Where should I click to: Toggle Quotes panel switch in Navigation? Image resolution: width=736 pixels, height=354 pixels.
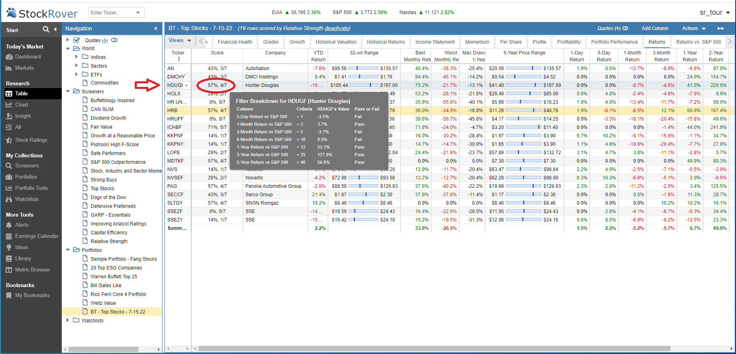coord(114,40)
